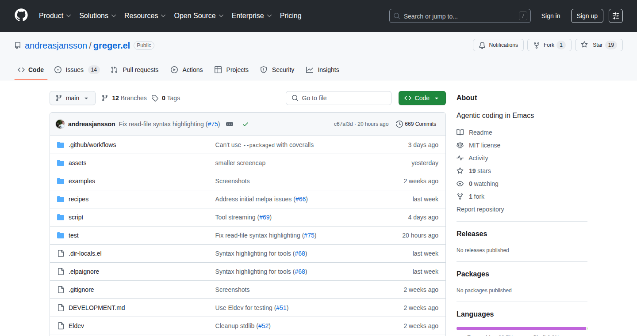This screenshot has height=336, width=637.
Task: Click the assets folder icon
Action: coord(61,163)
